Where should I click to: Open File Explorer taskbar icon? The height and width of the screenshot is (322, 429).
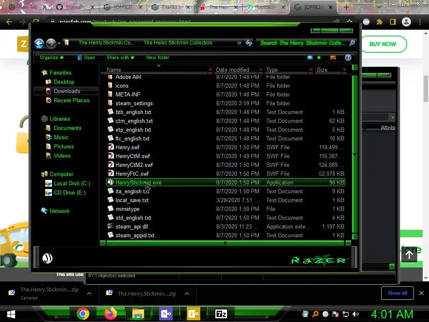(x=138, y=314)
